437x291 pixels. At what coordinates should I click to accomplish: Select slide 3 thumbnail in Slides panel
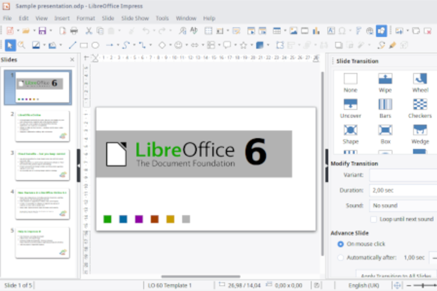(x=42, y=165)
